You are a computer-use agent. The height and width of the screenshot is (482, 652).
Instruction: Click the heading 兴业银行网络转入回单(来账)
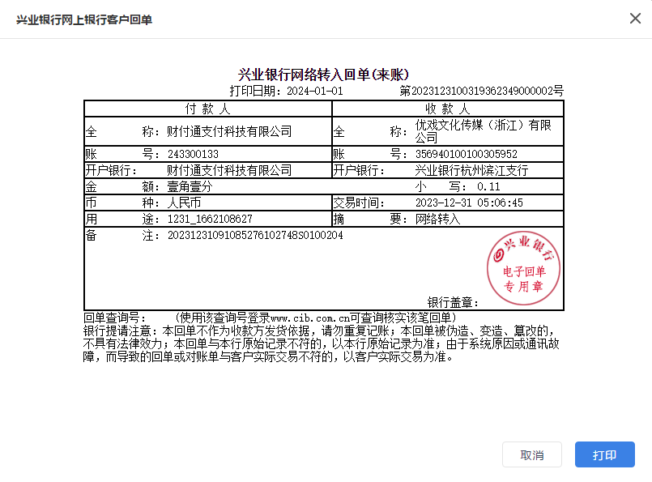(323, 75)
